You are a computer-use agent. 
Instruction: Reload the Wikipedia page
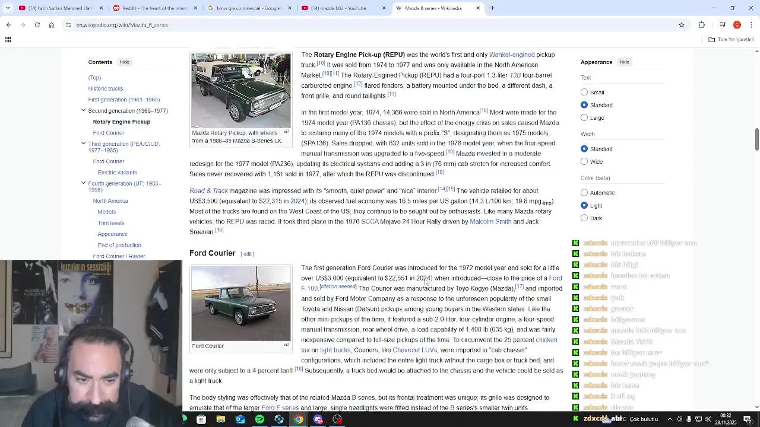37,25
